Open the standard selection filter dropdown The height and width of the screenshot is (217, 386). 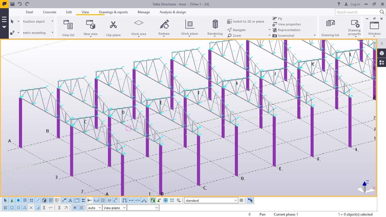click(211, 200)
